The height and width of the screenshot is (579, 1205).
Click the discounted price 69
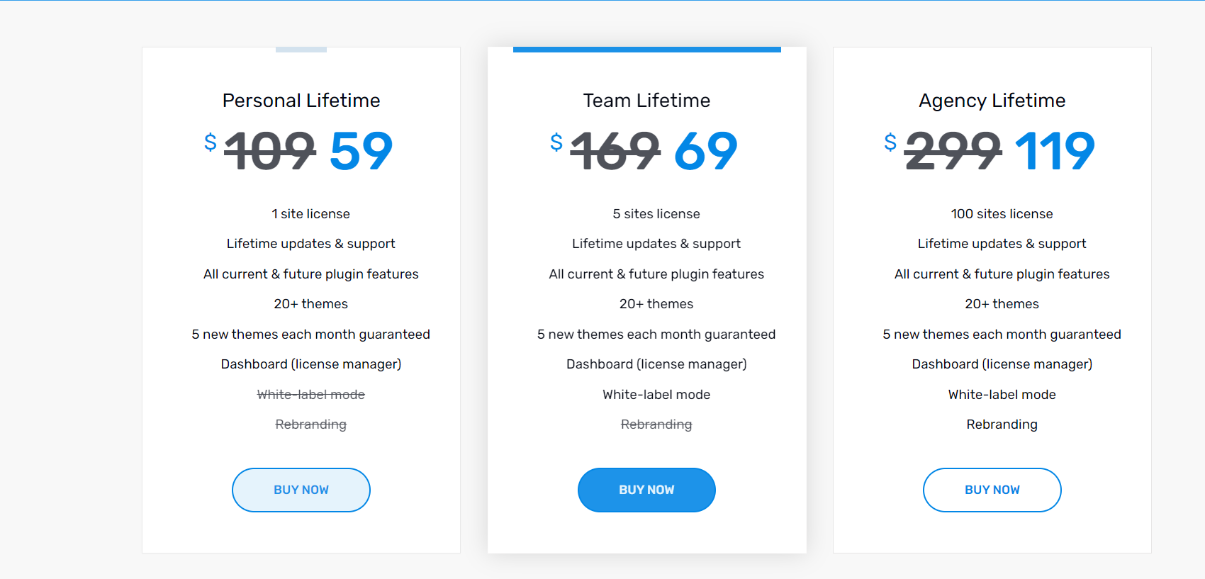[706, 151]
